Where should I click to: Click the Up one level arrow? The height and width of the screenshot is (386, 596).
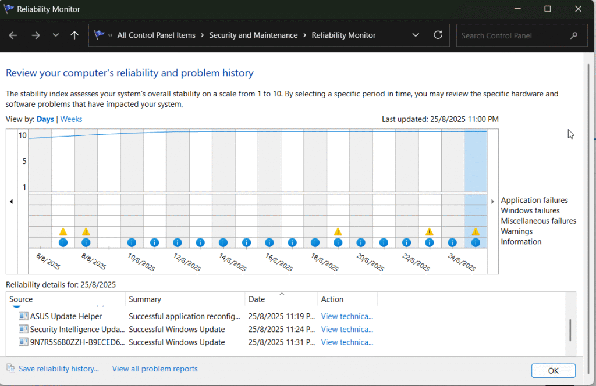74,35
